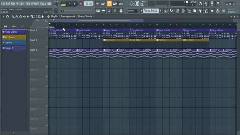The image size is (240, 135).
Task: Enable wait for input before recording
Action: 103,3
